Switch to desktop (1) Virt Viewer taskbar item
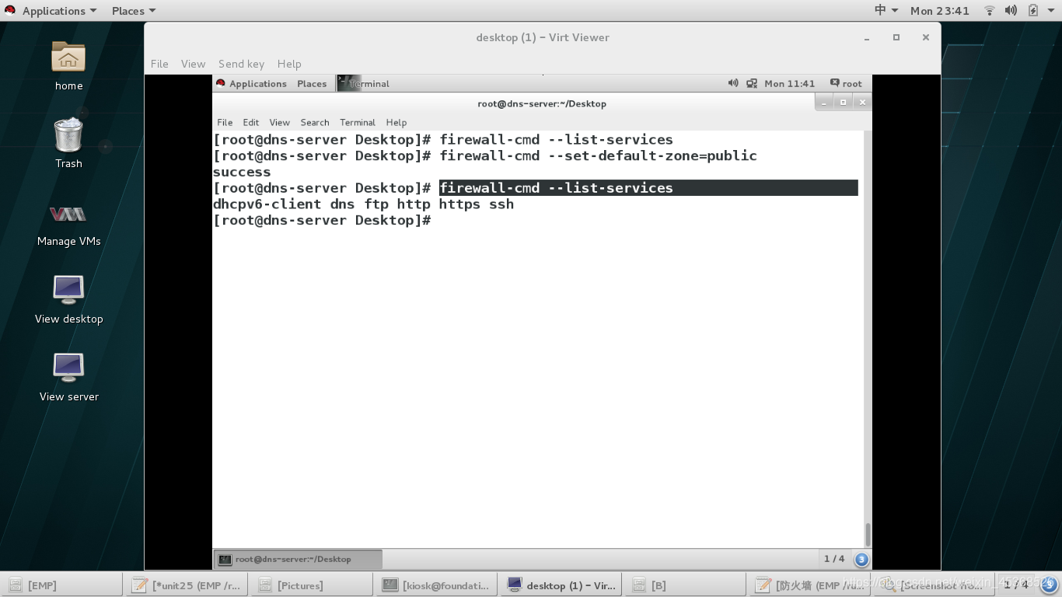Image resolution: width=1062 pixels, height=597 pixels. [x=562, y=585]
